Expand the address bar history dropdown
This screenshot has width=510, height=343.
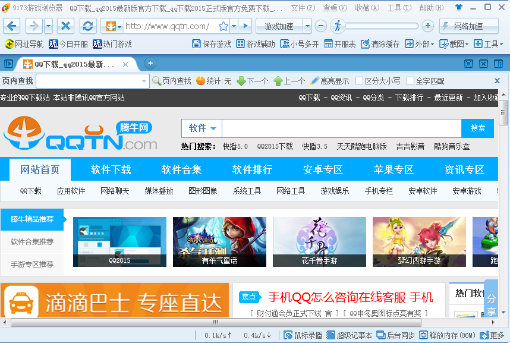tap(234, 26)
